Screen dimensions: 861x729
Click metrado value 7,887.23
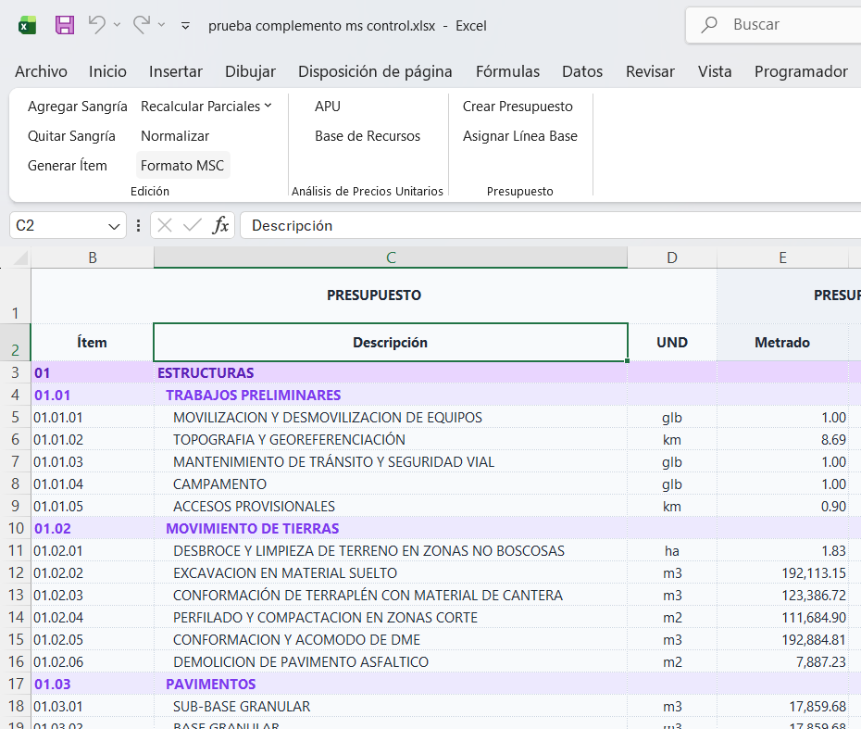pyautogui.click(x=782, y=661)
